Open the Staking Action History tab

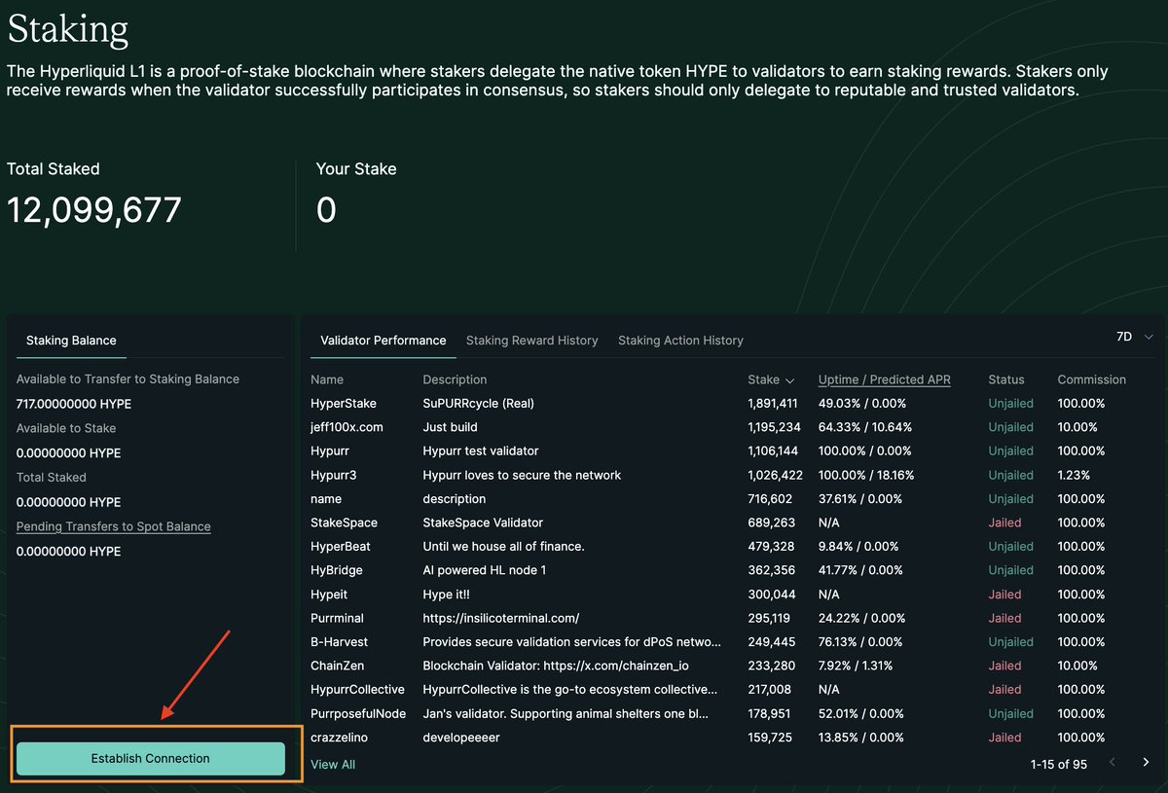(680, 341)
